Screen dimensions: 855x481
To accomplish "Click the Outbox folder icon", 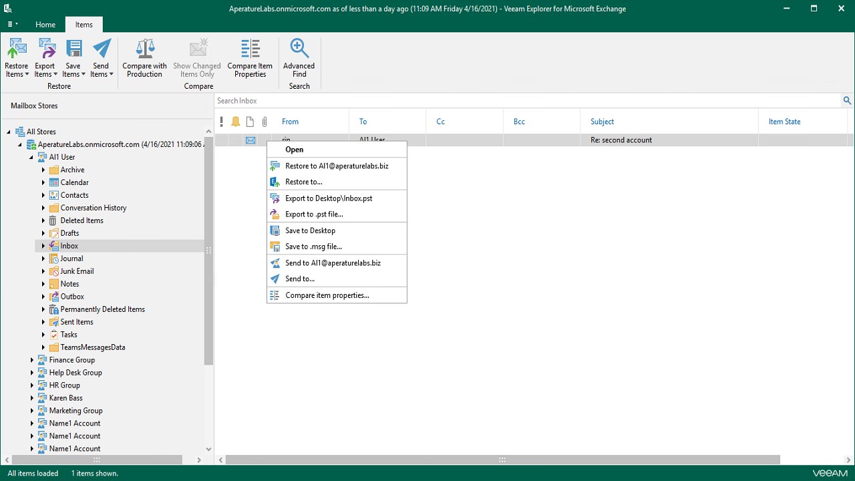I will (54, 297).
